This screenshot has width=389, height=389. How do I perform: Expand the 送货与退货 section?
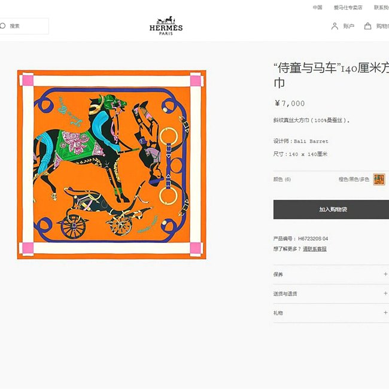tap(331, 294)
